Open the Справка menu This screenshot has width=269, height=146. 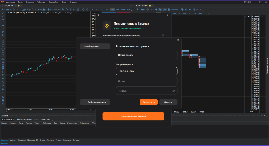coord(73,2)
